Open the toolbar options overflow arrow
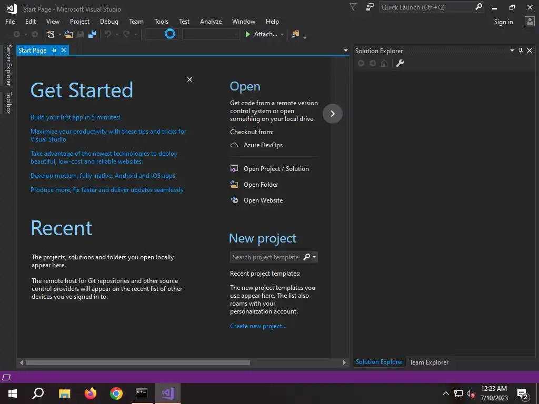Image resolution: width=539 pixels, height=404 pixels. (305, 36)
